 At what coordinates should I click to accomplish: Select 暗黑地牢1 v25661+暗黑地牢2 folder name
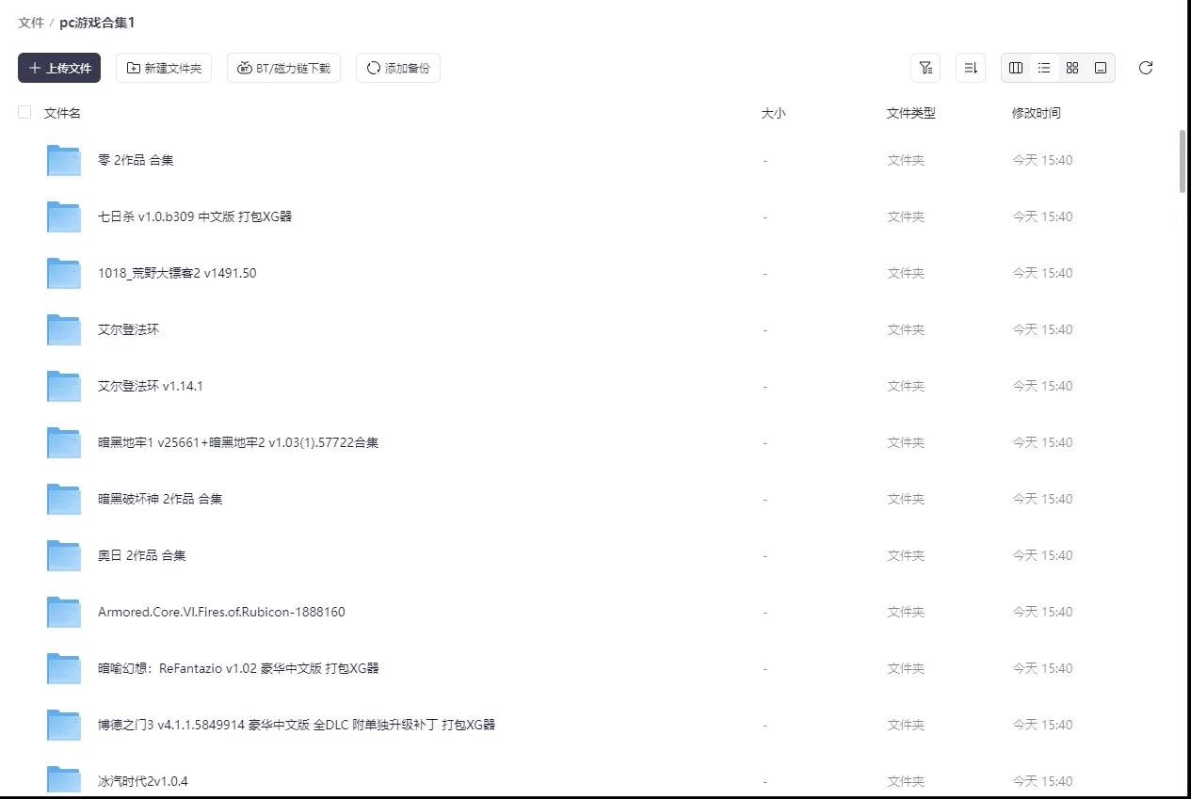pyautogui.click(x=238, y=442)
